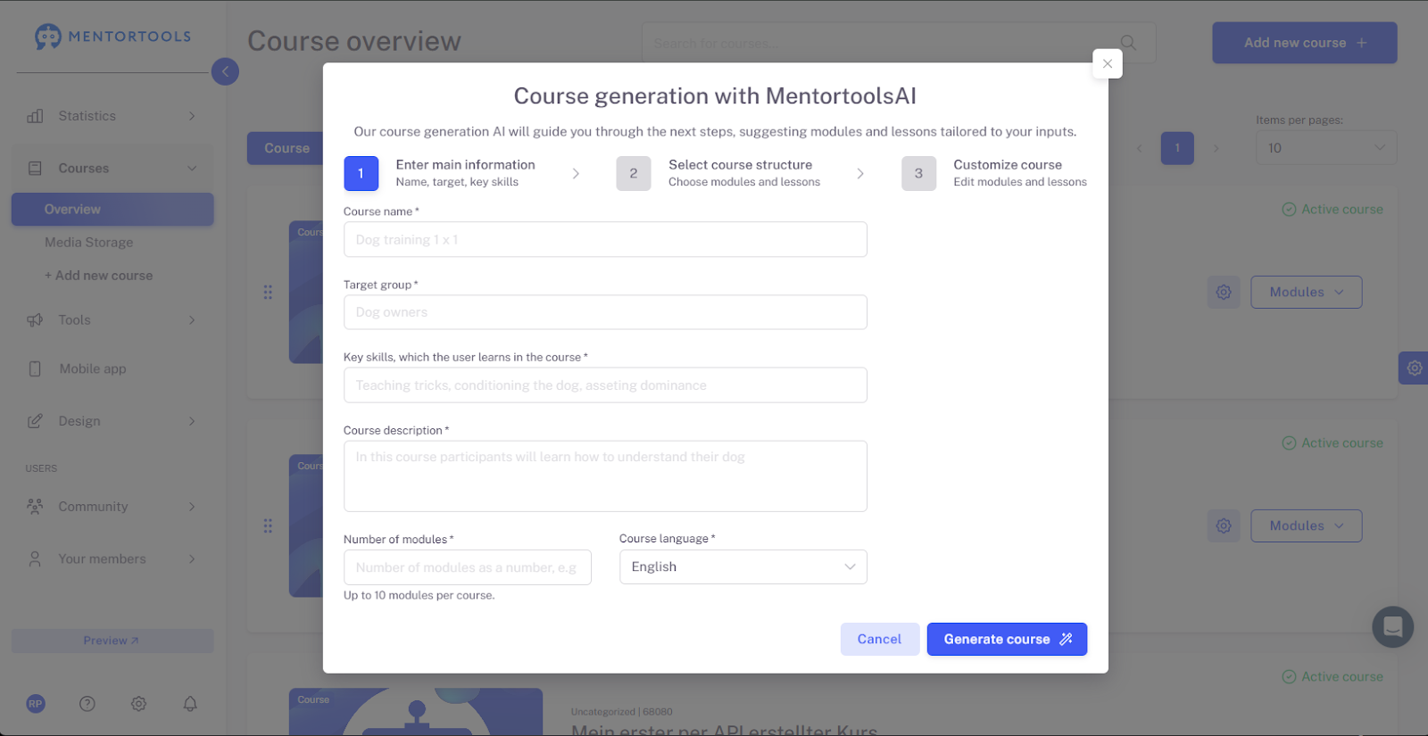
Task: Focus the Target group field
Action: pos(605,312)
